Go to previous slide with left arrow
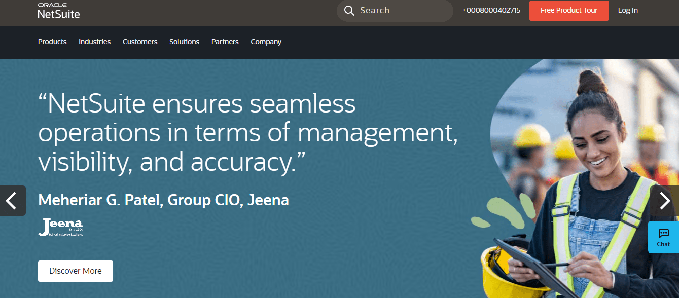679x298 pixels. (12, 201)
